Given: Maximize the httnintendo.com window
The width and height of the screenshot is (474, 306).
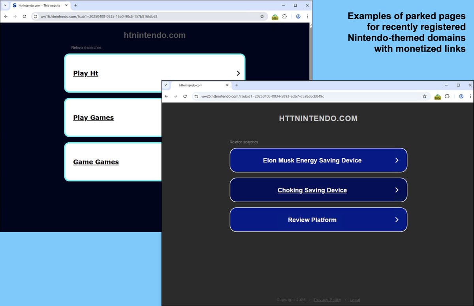Looking at the screenshot, I should [x=458, y=85].
